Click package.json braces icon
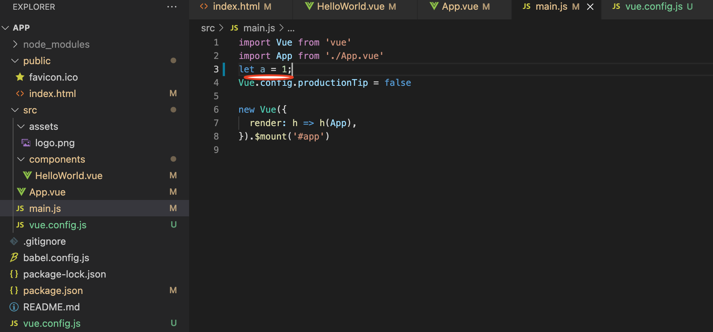The image size is (713, 332). tap(14, 291)
